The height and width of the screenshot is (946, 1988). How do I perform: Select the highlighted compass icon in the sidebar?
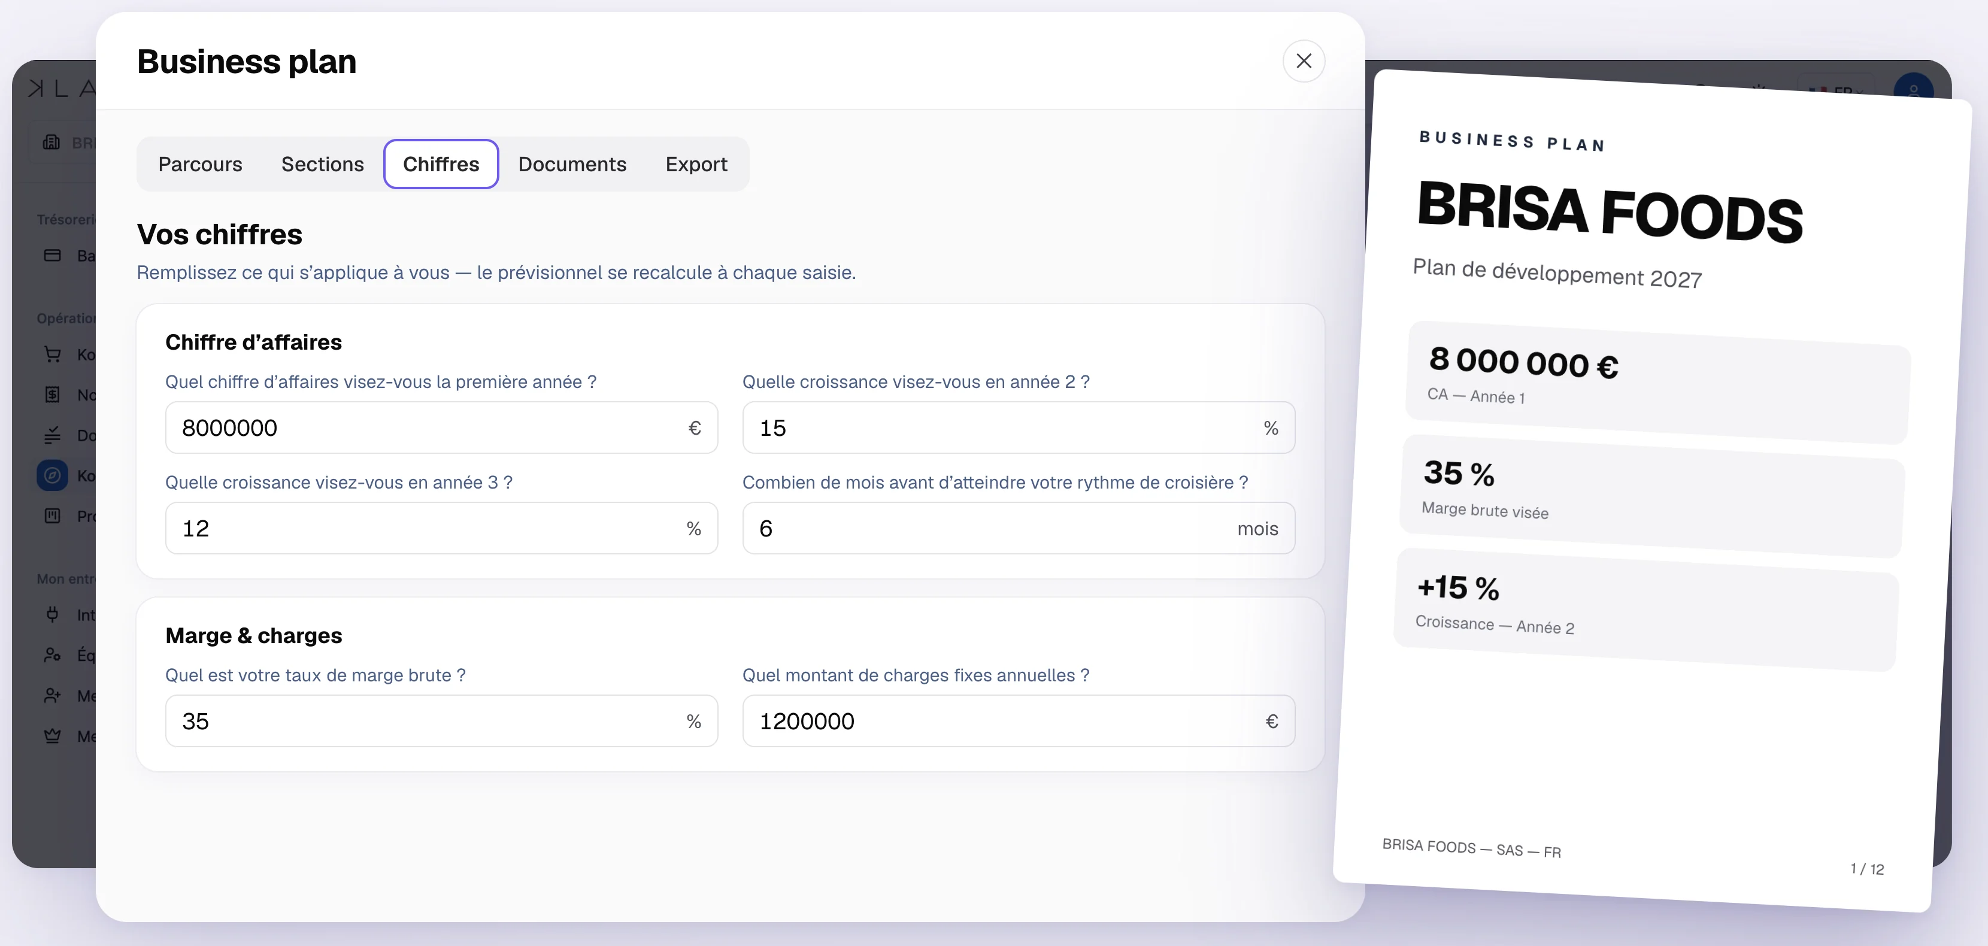53,475
